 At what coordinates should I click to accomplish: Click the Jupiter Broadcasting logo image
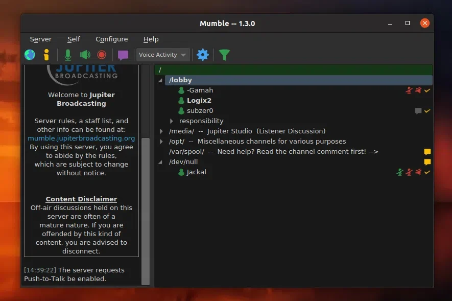point(82,75)
